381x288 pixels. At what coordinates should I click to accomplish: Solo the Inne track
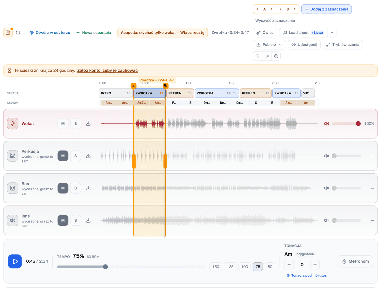coord(76,220)
